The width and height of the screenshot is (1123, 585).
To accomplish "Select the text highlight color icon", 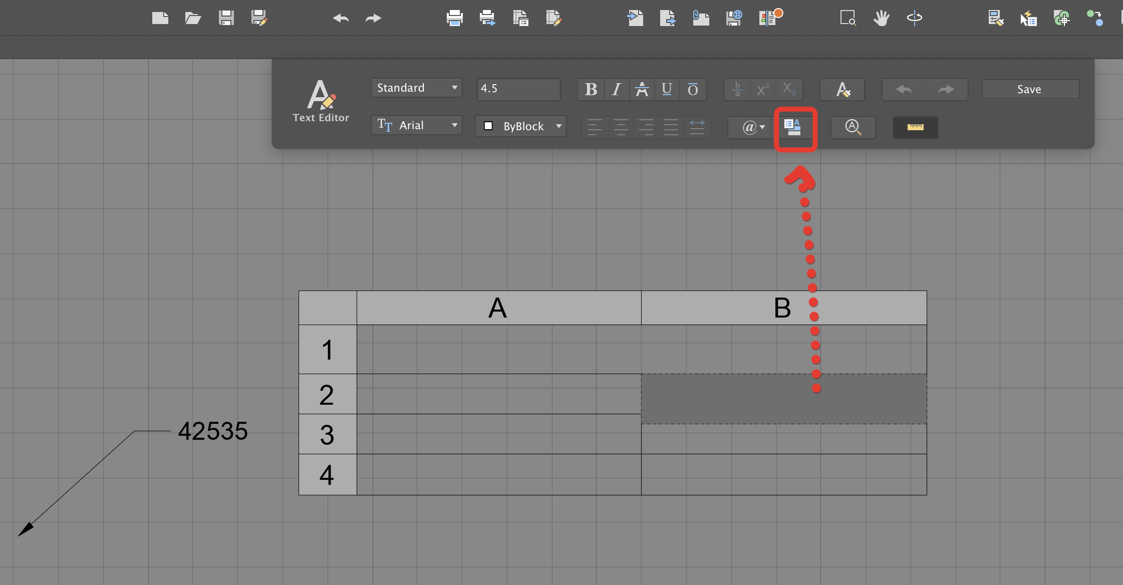I will pos(843,90).
